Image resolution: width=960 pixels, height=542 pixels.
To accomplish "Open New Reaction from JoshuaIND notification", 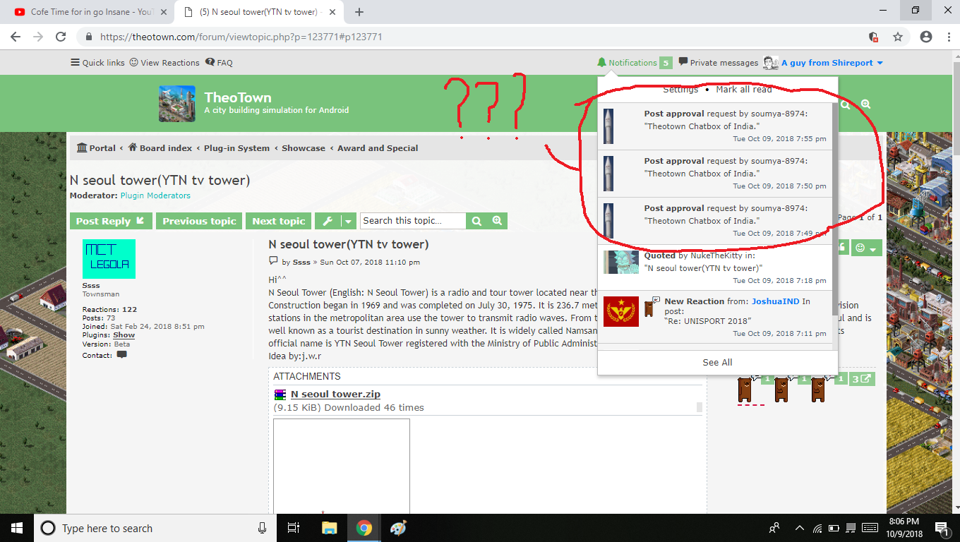I will (715, 317).
